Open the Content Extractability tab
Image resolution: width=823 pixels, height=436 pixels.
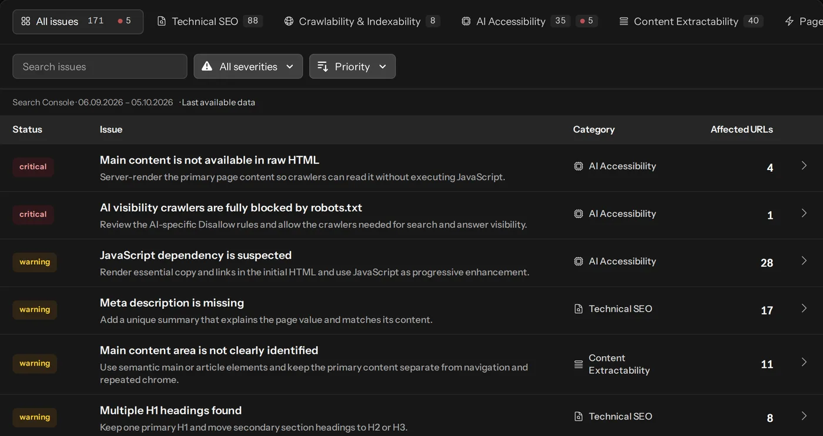tap(691, 21)
